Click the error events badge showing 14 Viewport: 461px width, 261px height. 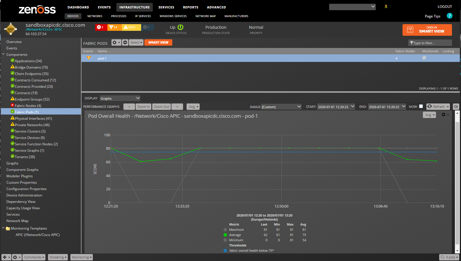tap(114, 27)
